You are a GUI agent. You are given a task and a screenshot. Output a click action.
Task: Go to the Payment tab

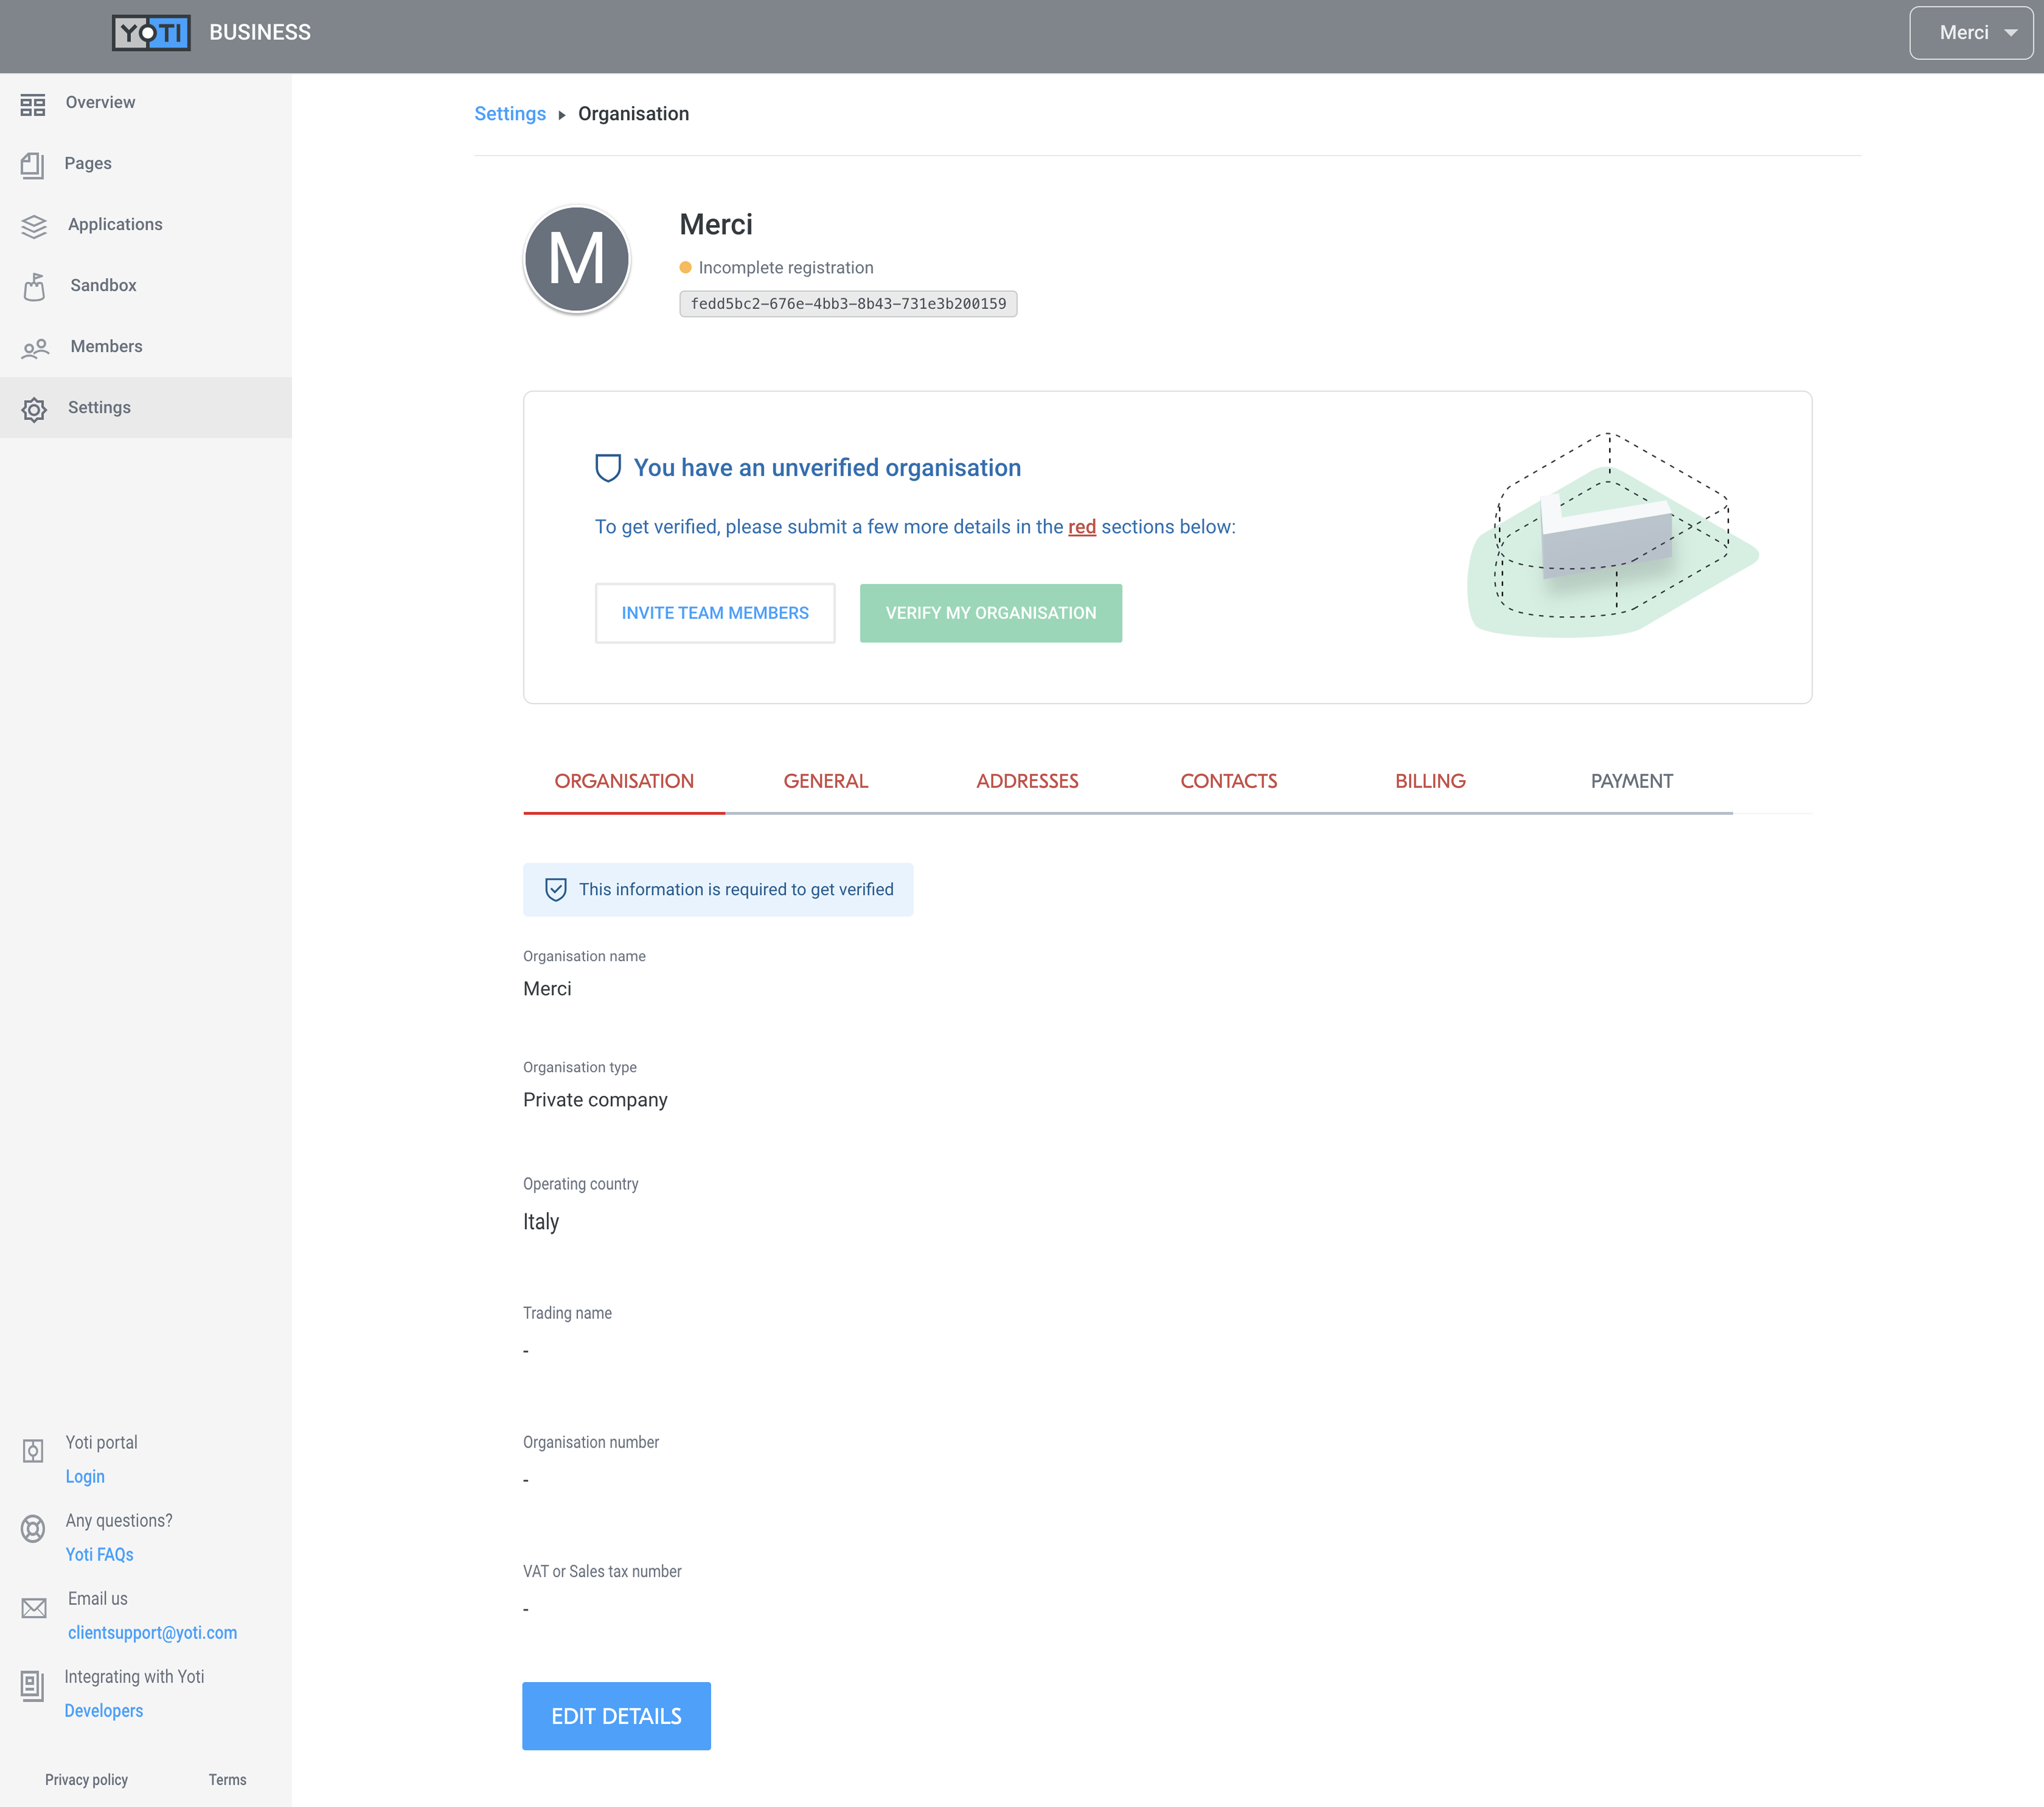tap(1631, 781)
